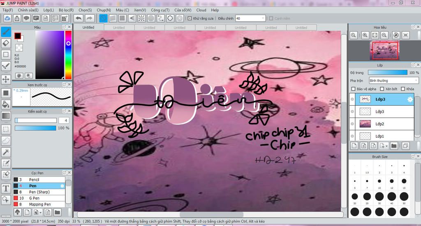The height and width of the screenshot is (226, 421).
Task: Download cloud brush icon under brush list
Action: 17,212
